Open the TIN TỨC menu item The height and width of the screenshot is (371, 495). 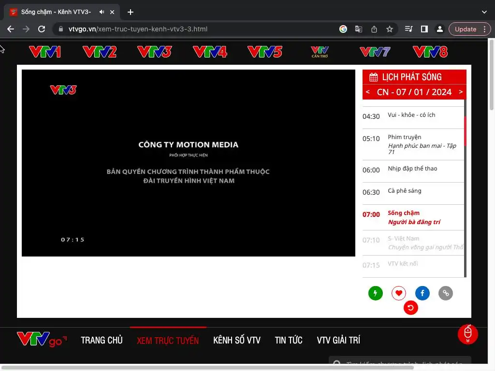pyautogui.click(x=289, y=340)
